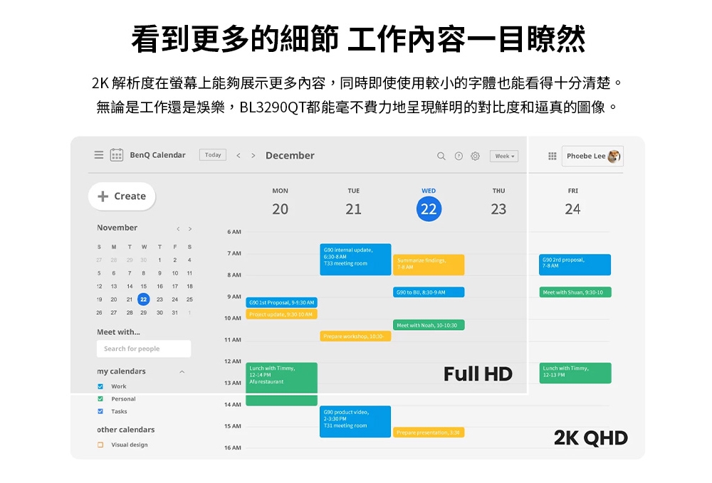
Task: Open Phoebe Lee account menu
Action: pyautogui.click(x=592, y=156)
